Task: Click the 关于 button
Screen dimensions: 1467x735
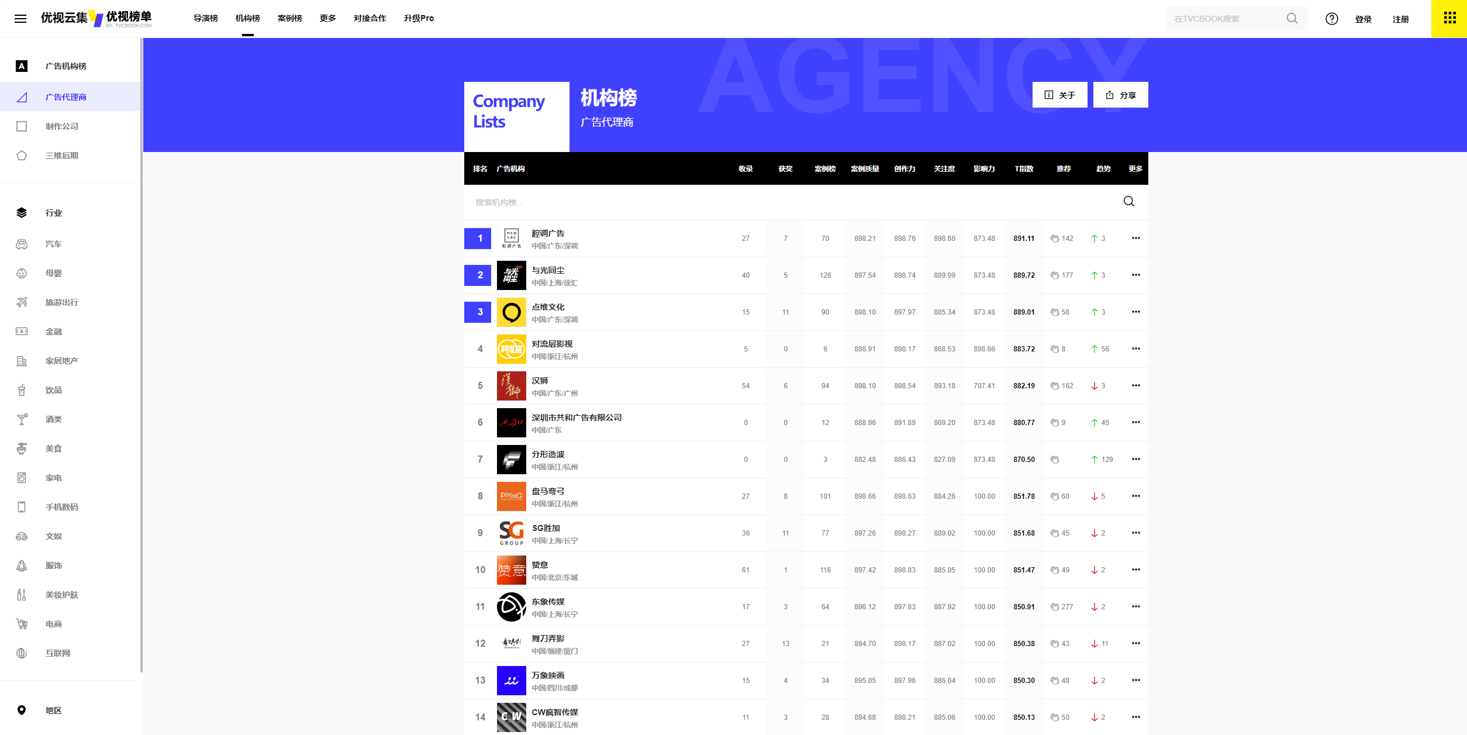Action: click(x=1059, y=95)
